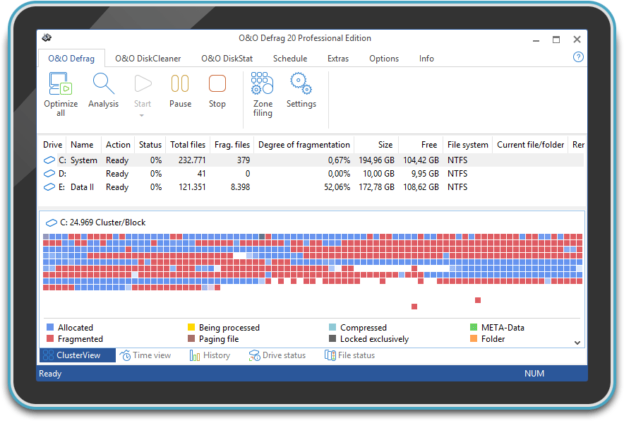Select the Drive status view icon

click(277, 355)
